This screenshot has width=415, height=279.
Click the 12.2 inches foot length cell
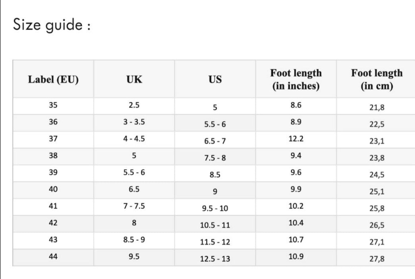[x=296, y=139]
